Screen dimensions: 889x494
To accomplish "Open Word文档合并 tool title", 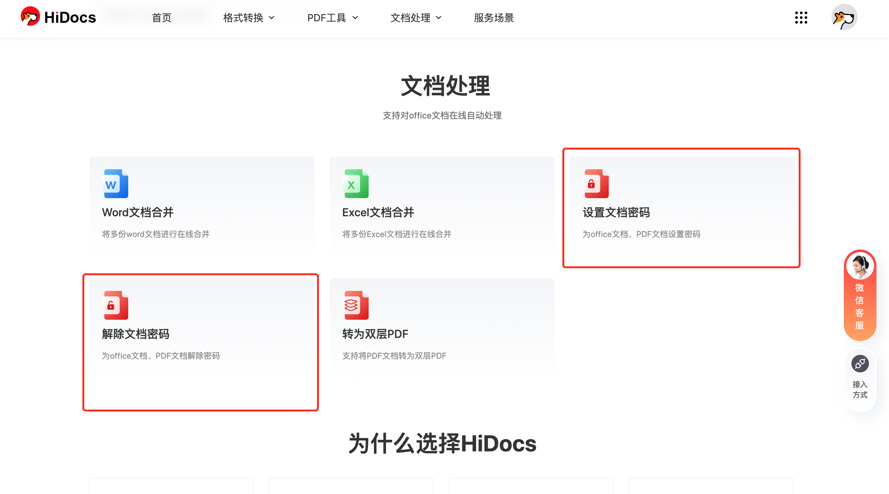I will click(x=138, y=212).
